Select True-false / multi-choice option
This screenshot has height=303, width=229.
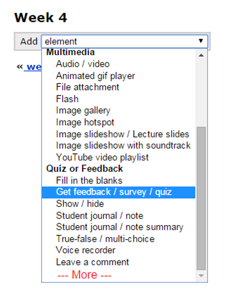(x=119, y=239)
